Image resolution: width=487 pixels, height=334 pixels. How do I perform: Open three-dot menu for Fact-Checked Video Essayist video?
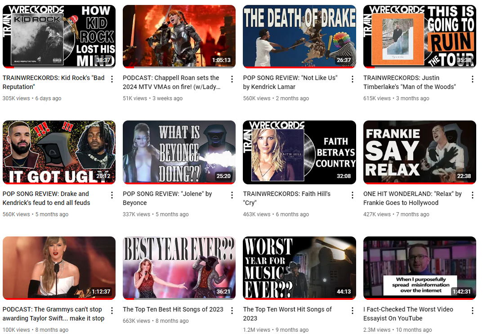(x=473, y=311)
